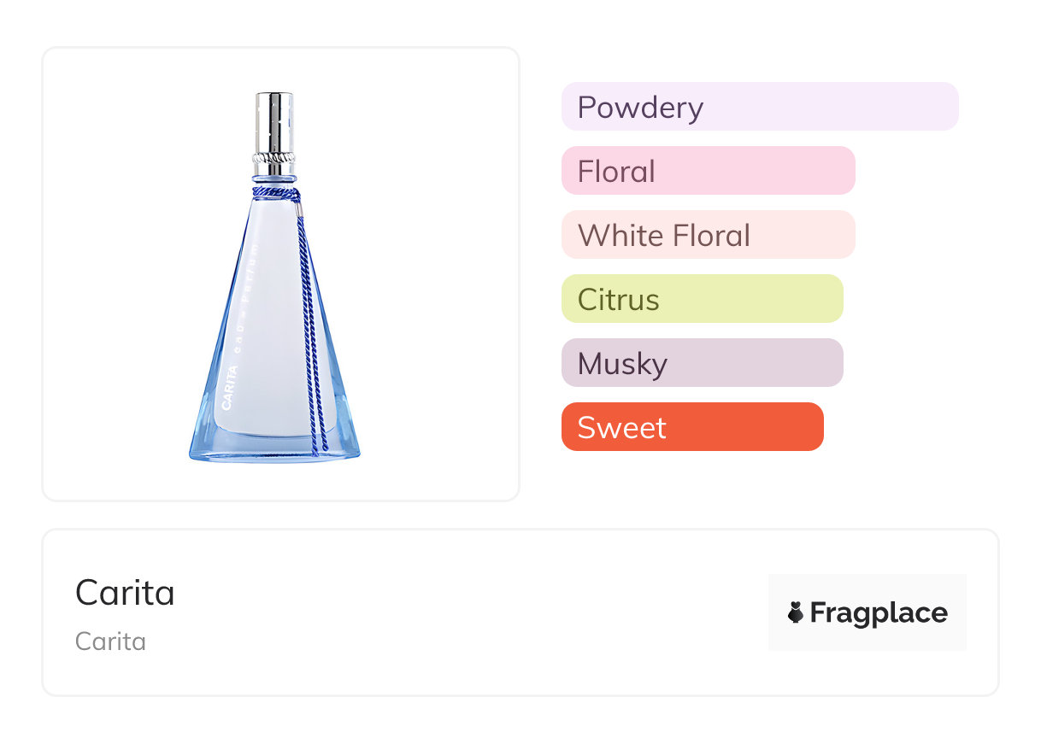Click the thick blue glass base of the bottle
1041x738 pixels.
tap(274, 448)
